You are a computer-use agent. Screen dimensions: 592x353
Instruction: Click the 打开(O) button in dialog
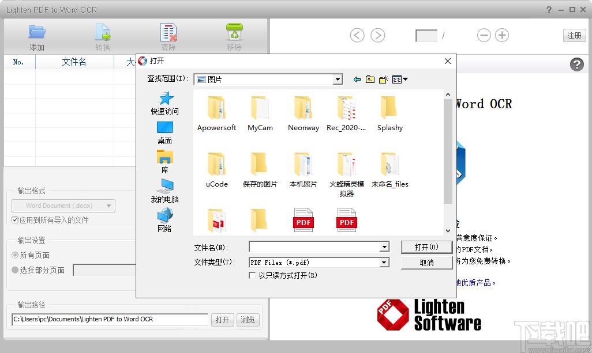[426, 247]
